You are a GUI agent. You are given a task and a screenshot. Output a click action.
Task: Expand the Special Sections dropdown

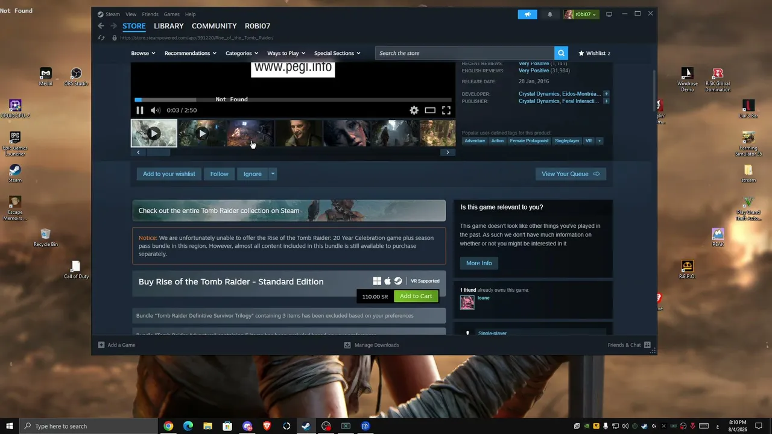[337, 53]
